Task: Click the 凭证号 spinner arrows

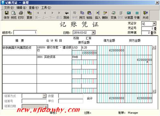Action: coord(155,28)
